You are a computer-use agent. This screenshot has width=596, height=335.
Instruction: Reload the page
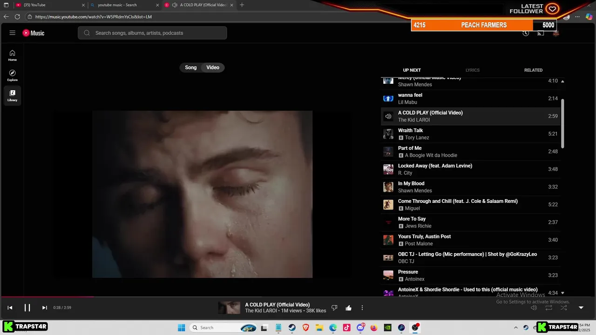(17, 17)
